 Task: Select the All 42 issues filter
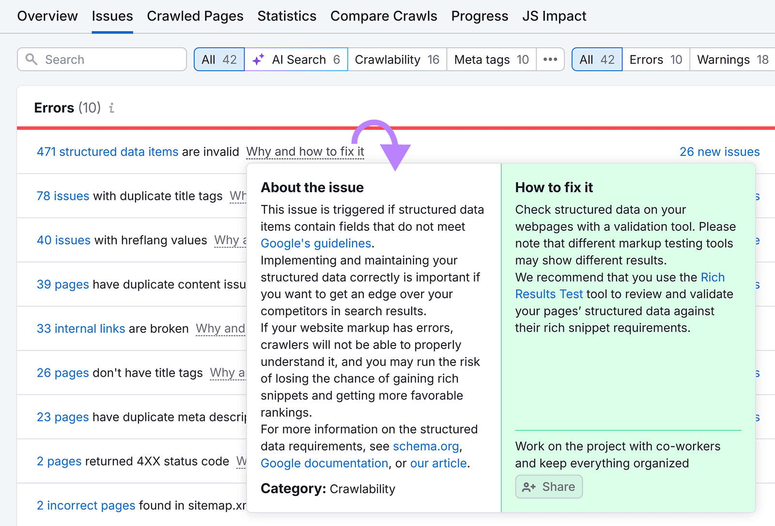point(219,59)
